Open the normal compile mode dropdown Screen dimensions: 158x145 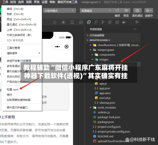coord(96,11)
